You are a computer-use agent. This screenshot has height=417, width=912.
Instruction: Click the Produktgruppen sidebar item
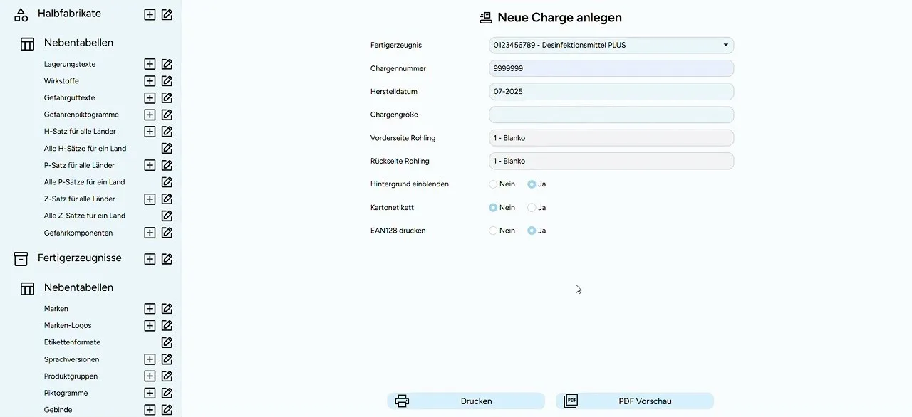tap(71, 376)
